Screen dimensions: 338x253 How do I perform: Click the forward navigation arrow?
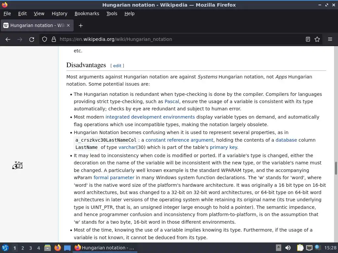coord(20,40)
